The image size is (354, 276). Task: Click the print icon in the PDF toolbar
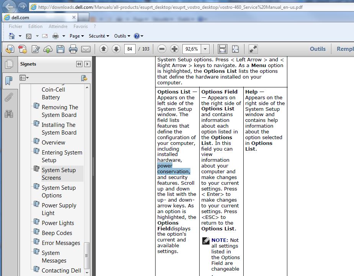tap(73, 49)
